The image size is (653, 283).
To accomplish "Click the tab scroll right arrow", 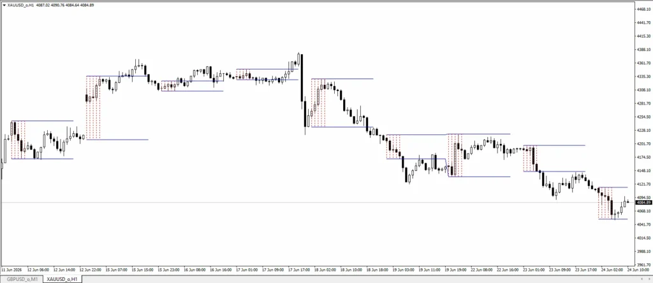I will tap(649, 279).
